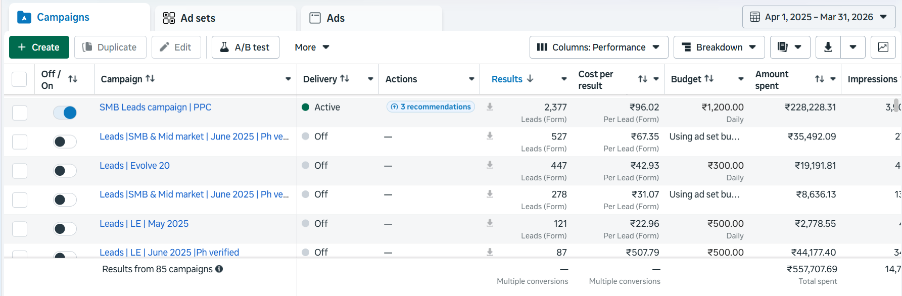Open the Results column options arrow
The width and height of the screenshot is (902, 296).
click(x=564, y=79)
